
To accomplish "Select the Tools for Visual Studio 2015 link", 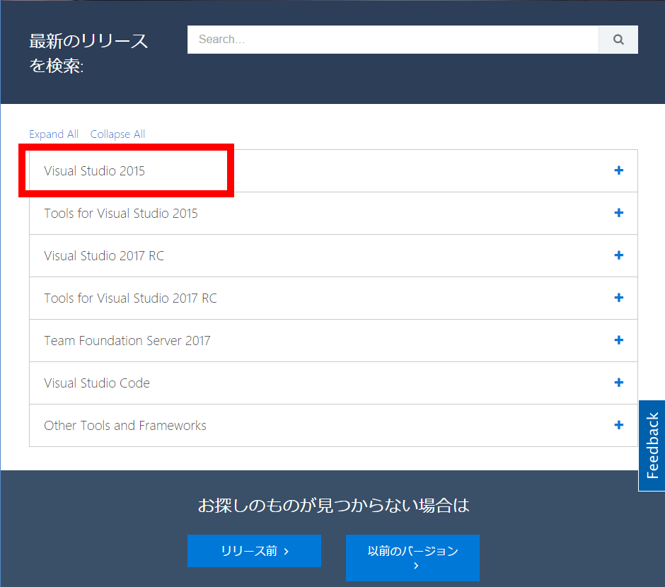I will [x=121, y=213].
